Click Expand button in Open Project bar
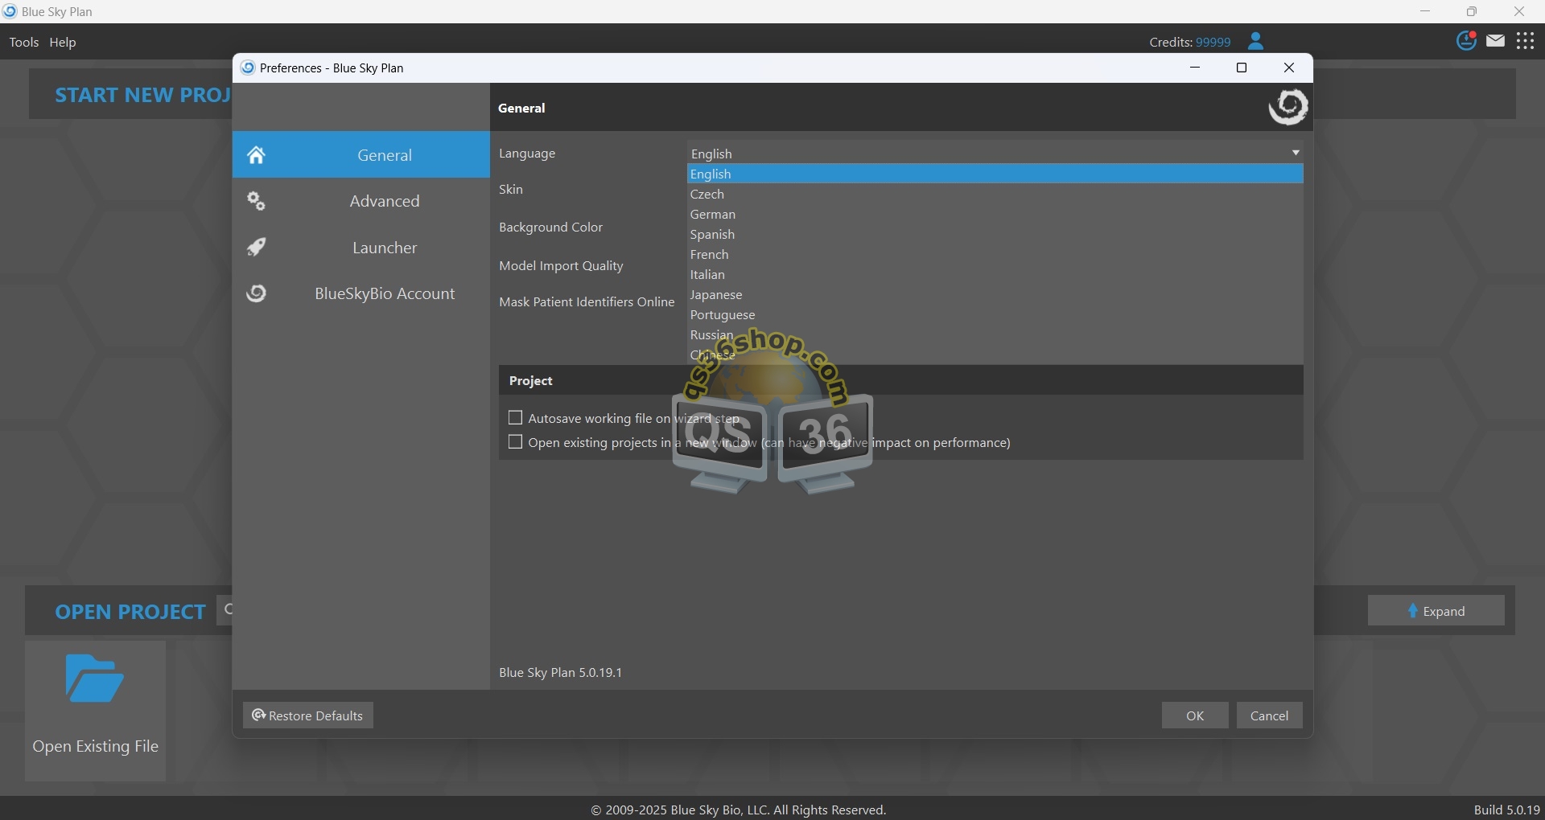 [x=1436, y=611]
